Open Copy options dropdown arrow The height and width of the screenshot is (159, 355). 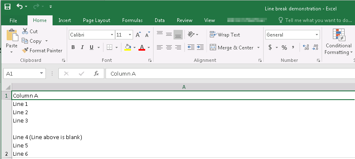[x=46, y=41]
